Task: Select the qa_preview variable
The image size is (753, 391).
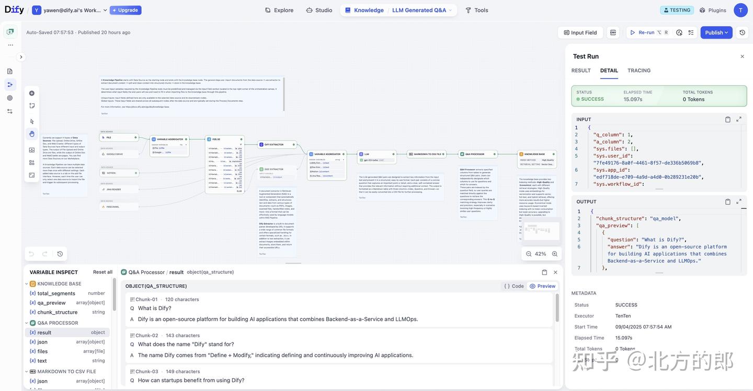Action: click(67, 303)
